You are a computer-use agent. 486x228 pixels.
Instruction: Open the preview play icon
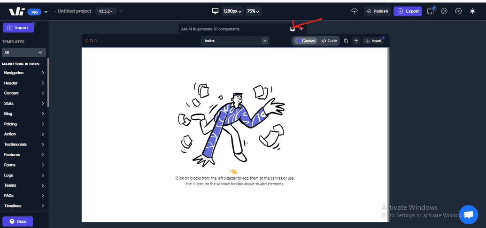[x=444, y=11]
